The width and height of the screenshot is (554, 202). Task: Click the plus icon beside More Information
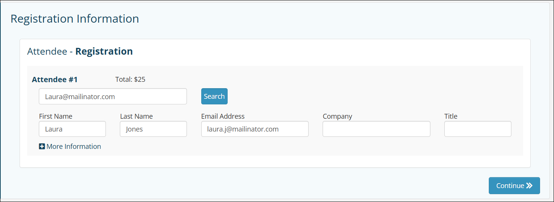coord(42,147)
